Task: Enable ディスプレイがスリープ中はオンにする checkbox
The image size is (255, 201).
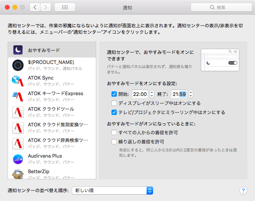Action: 114,103
